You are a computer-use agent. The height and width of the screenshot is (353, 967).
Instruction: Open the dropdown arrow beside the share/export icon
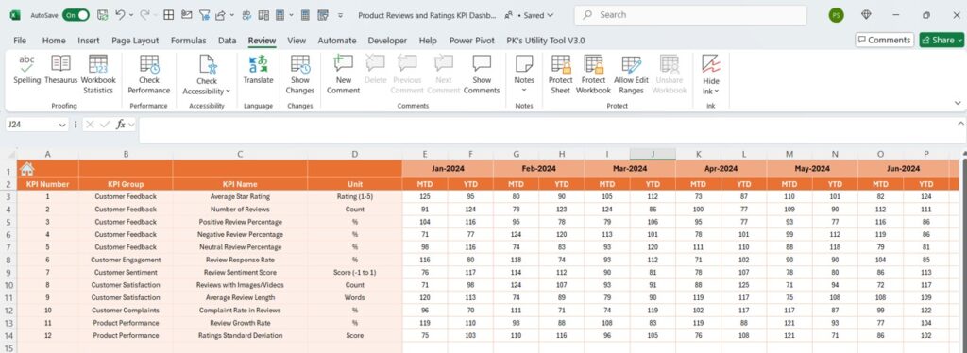tap(232, 15)
